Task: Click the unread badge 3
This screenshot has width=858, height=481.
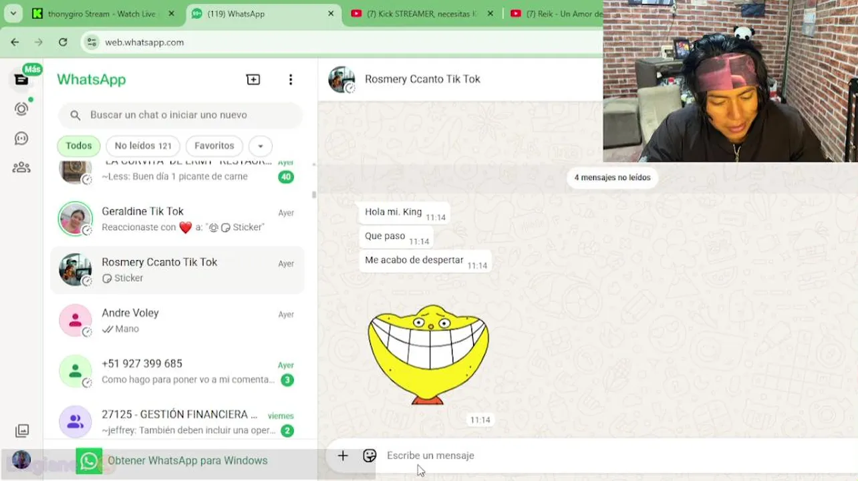Action: click(x=287, y=380)
